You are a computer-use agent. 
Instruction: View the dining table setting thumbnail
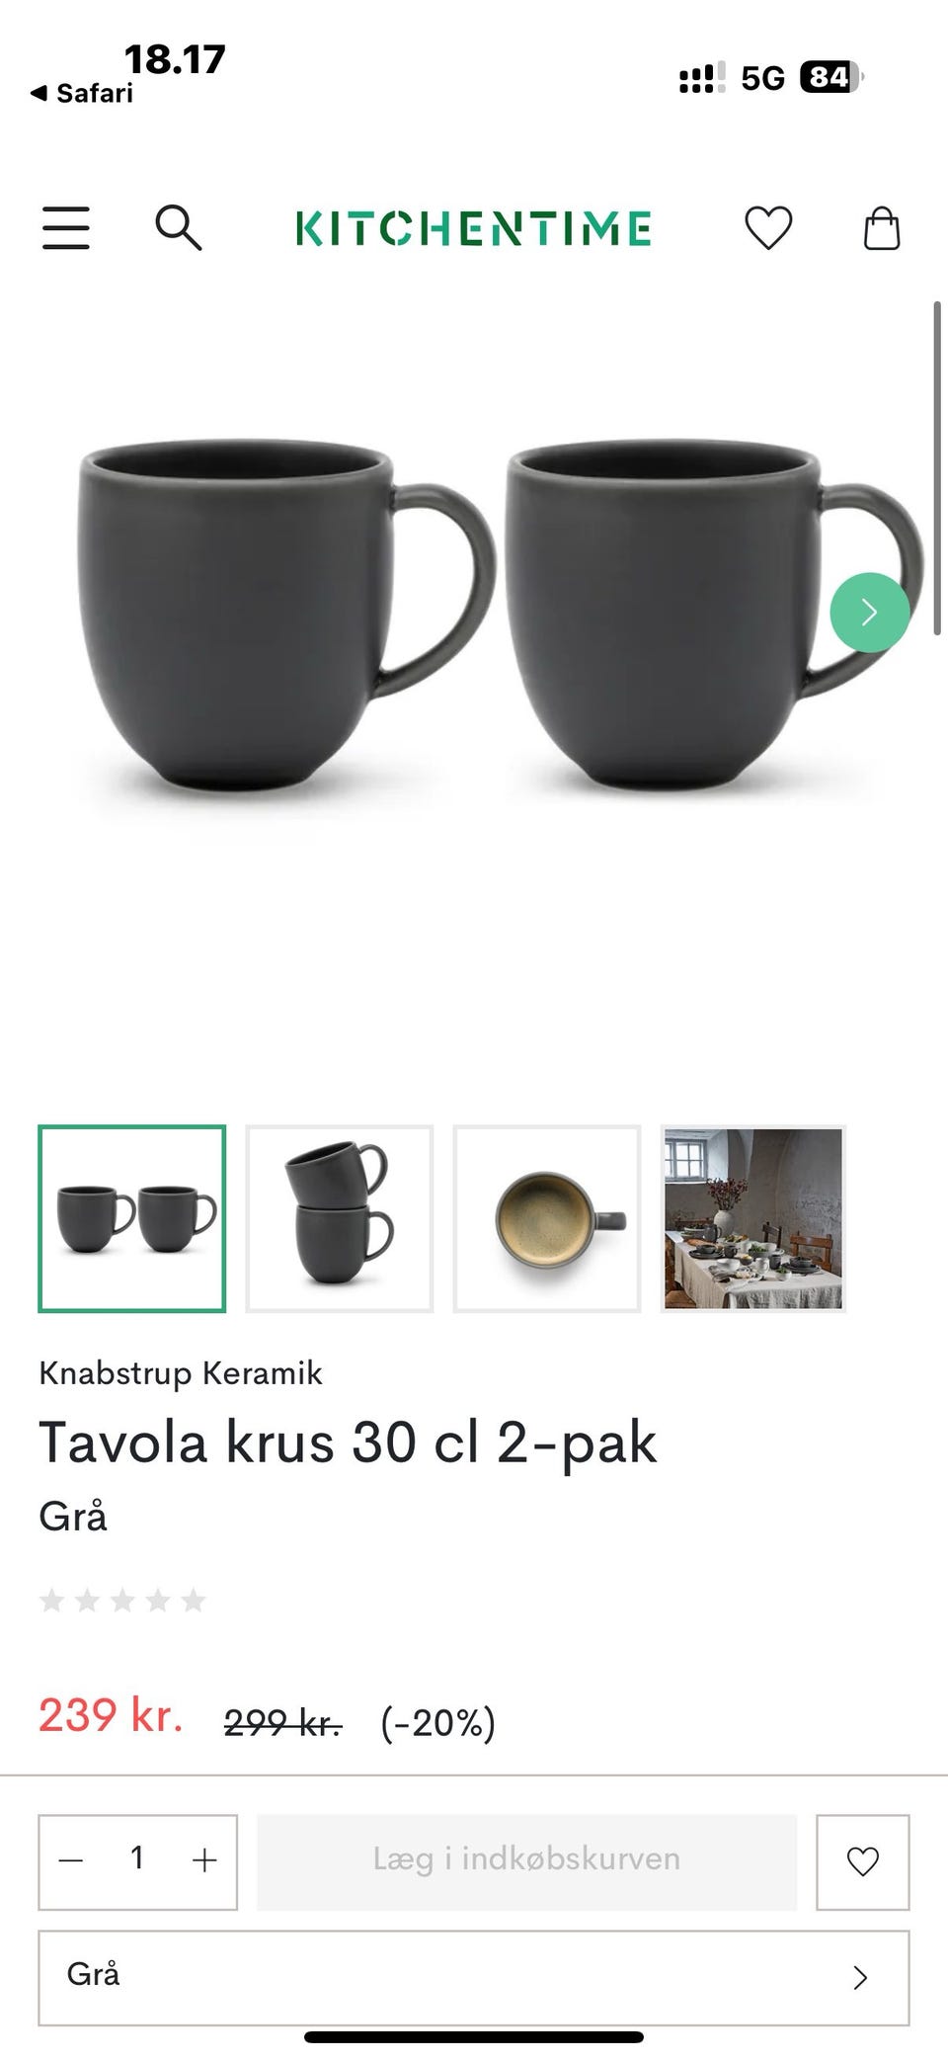point(753,1218)
